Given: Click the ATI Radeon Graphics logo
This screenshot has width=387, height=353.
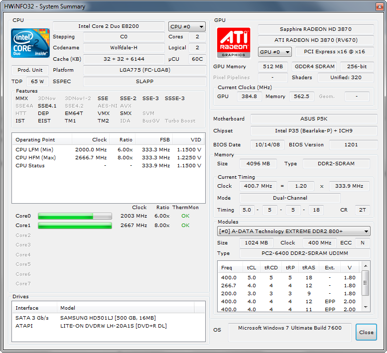Looking at the screenshot, I should coord(234,43).
